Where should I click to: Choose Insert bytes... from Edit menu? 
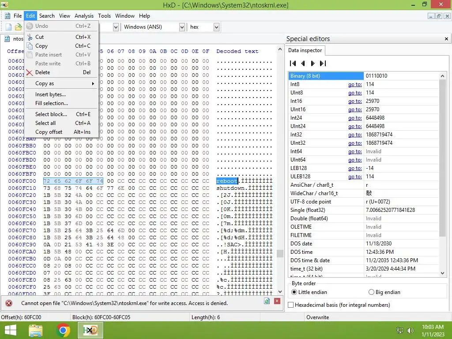pos(61,94)
